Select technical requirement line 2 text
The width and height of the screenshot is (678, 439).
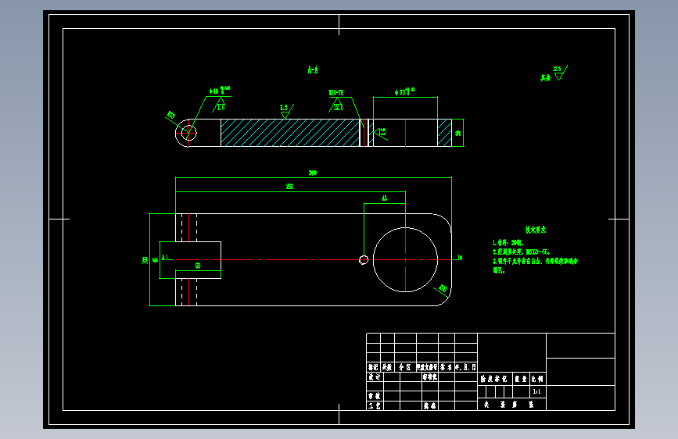(521, 252)
